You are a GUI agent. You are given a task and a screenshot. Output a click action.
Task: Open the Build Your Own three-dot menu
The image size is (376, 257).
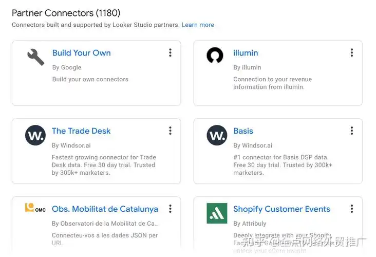(x=170, y=53)
